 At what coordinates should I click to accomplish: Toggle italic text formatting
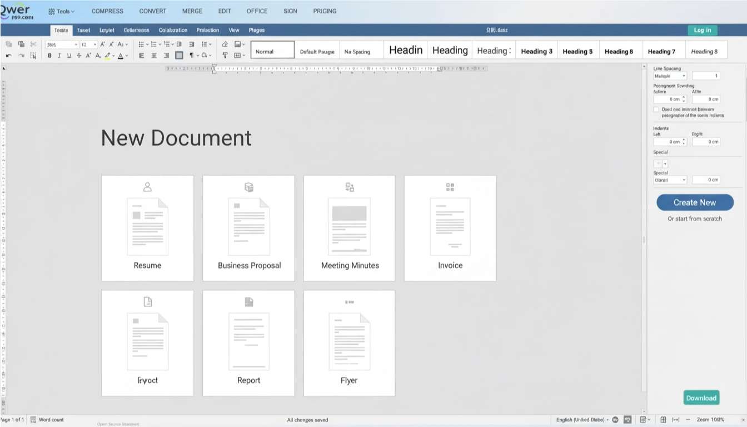tap(59, 56)
